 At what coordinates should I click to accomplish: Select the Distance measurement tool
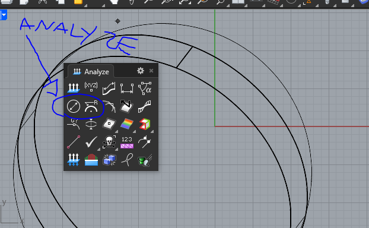[127, 88]
